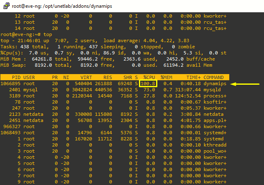Click the '27.8' CPU value
Viewport: 264px width, 185px height.
point(149,96)
